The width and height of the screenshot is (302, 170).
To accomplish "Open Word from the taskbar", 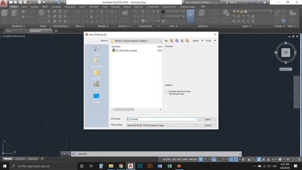I will [x=159, y=166].
